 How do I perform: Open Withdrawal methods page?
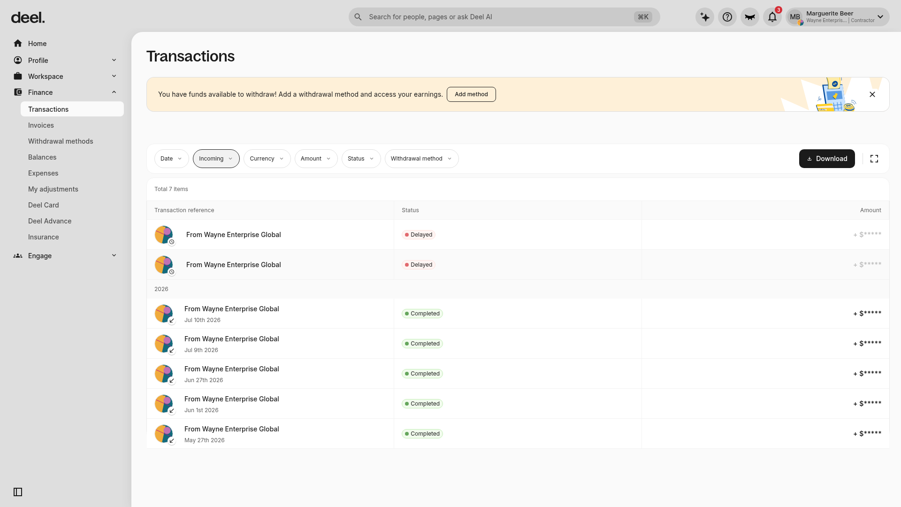click(61, 141)
